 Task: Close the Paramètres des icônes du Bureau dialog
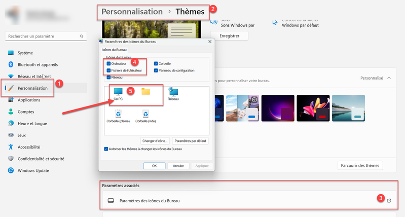[210, 42]
